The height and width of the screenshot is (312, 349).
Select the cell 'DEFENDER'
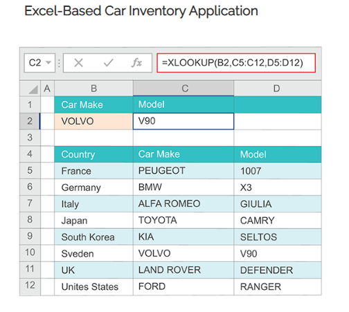[278, 270]
